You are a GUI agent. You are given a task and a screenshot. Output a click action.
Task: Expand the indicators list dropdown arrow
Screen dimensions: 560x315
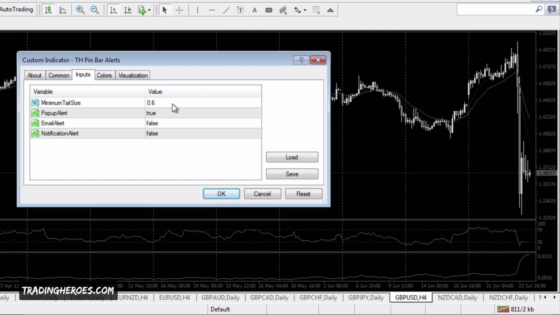coord(150,10)
